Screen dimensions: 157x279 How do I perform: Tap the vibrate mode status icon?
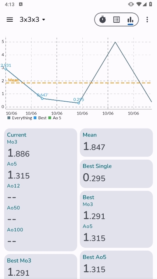pos(131,4)
